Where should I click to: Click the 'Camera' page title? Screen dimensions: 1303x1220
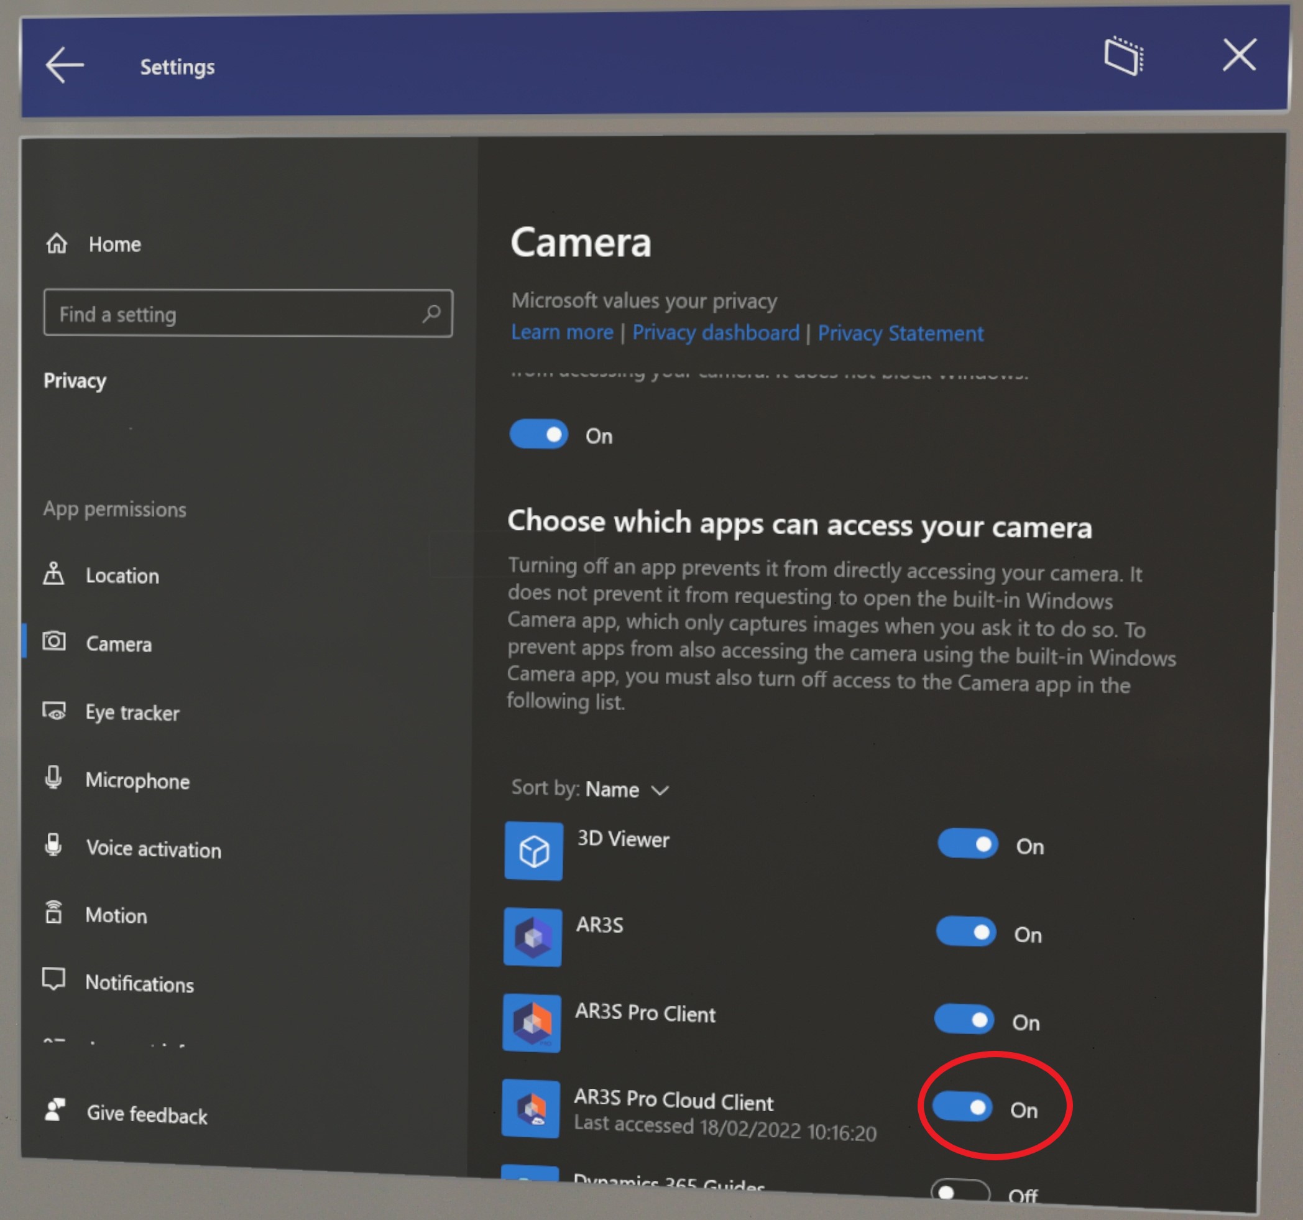tap(581, 243)
